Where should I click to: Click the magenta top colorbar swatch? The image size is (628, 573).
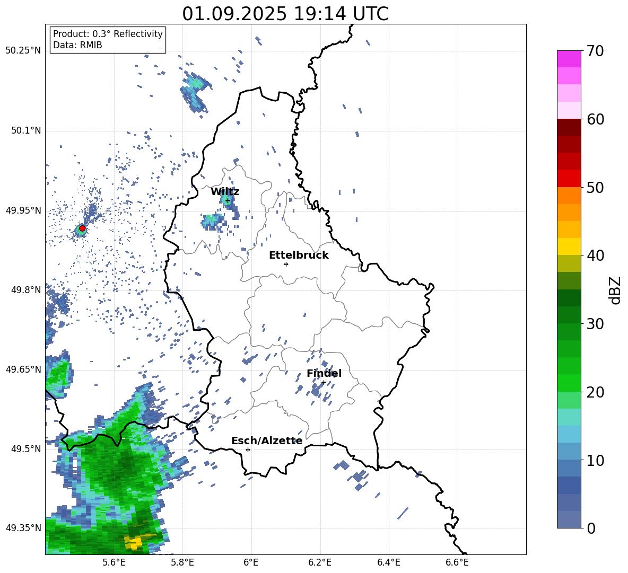pyautogui.click(x=569, y=59)
